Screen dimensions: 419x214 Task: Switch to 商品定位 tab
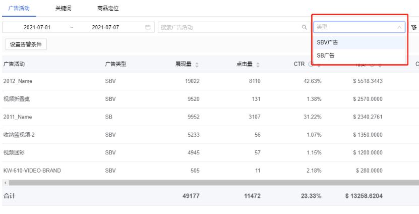108,8
